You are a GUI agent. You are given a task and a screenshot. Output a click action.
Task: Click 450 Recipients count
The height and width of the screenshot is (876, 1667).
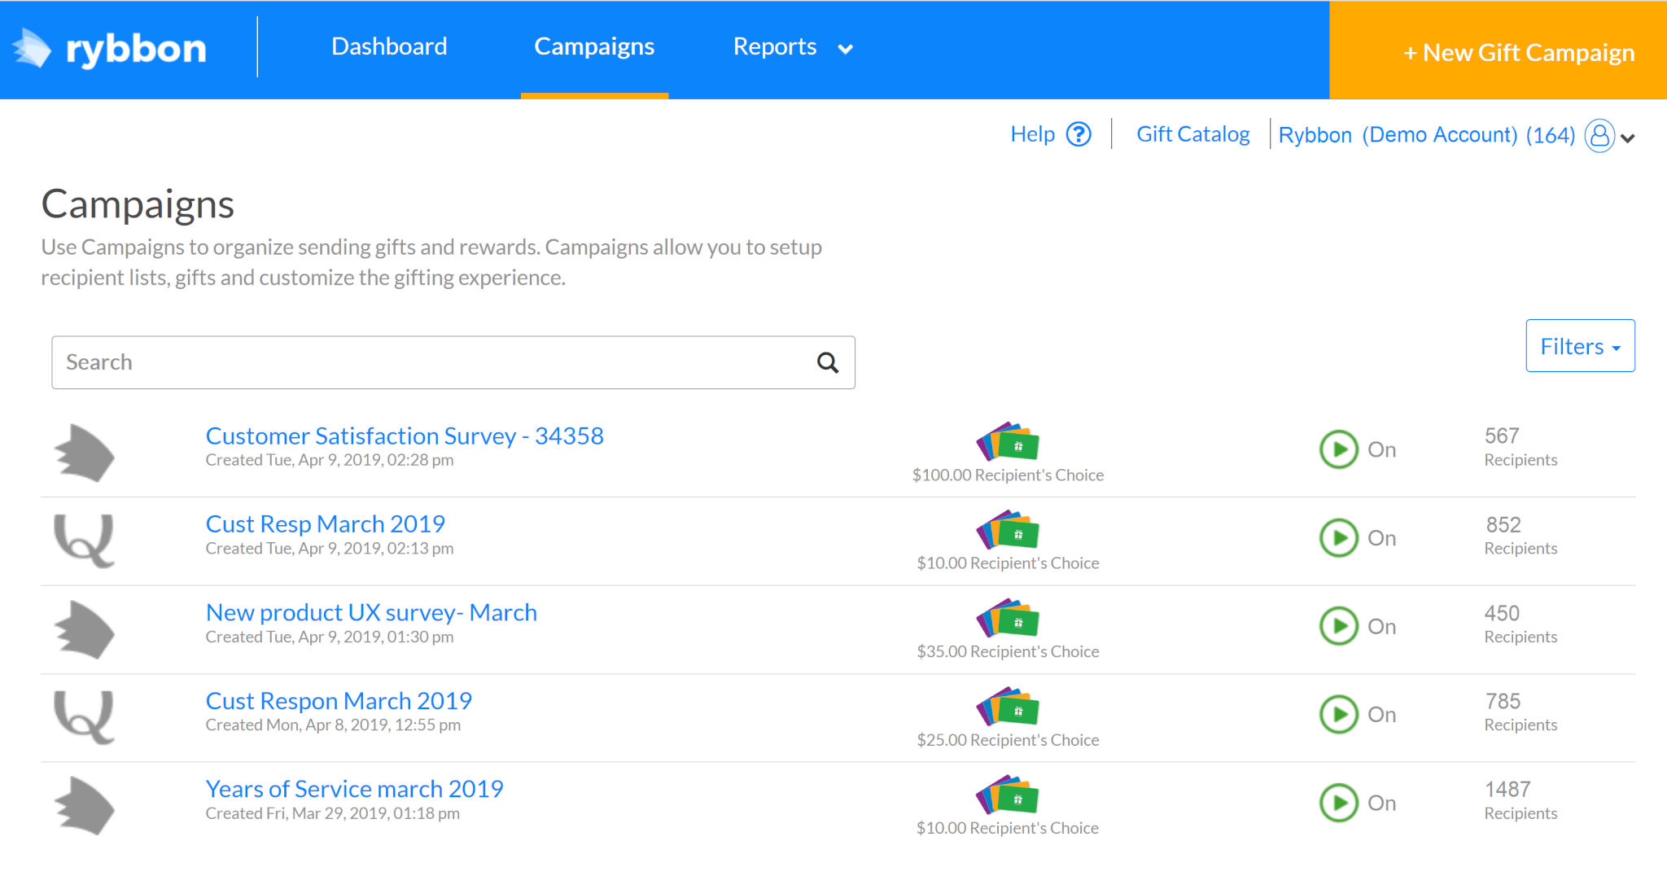tap(1520, 624)
